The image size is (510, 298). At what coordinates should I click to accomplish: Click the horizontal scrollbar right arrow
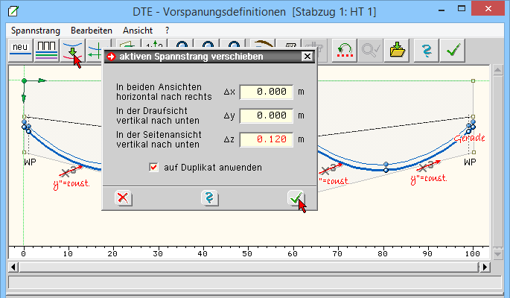pyautogui.click(x=485, y=267)
